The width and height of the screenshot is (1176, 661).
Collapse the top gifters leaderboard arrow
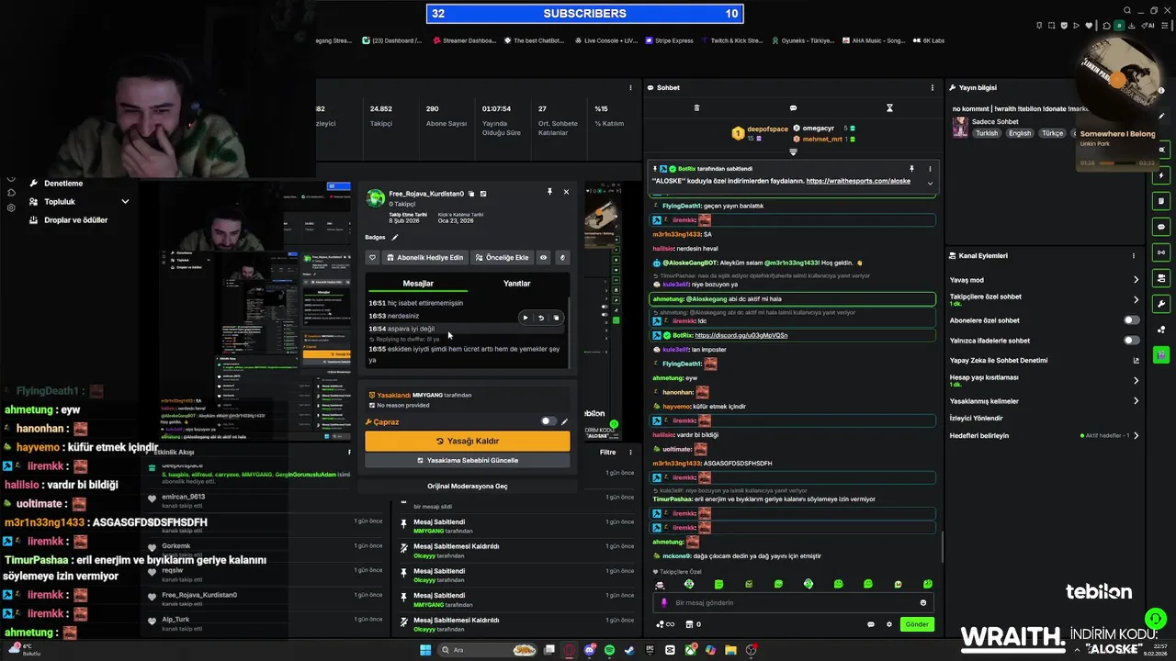point(793,151)
